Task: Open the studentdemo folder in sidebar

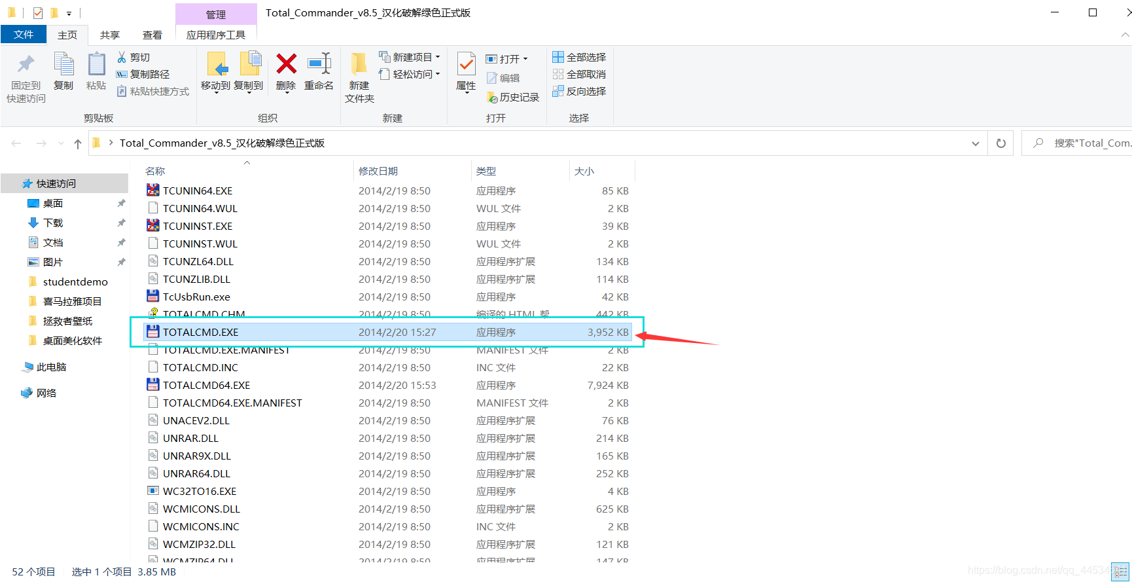Action: pos(75,282)
